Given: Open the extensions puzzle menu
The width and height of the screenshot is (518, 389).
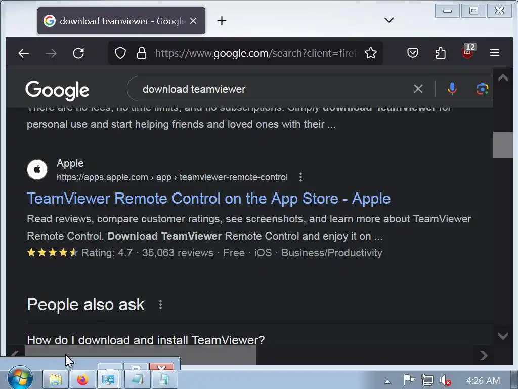Looking at the screenshot, I should pyautogui.click(x=440, y=53).
